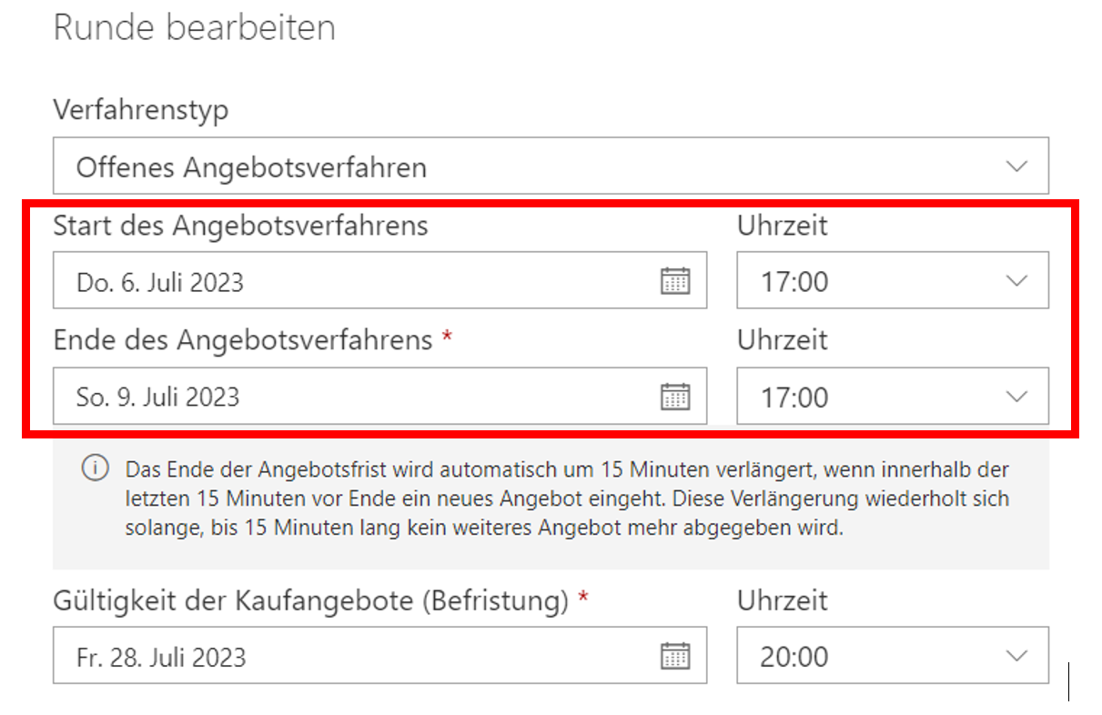Click 'Gültigkeit der Kaufangebote (Befristung)' label
This screenshot has width=1102, height=715.
tap(311, 600)
